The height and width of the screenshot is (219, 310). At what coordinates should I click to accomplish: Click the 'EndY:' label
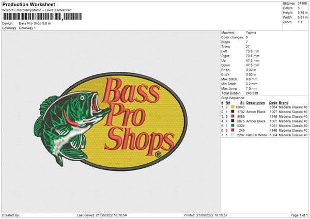coord(226,74)
